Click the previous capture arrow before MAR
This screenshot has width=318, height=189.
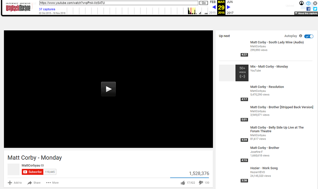click(214, 7)
